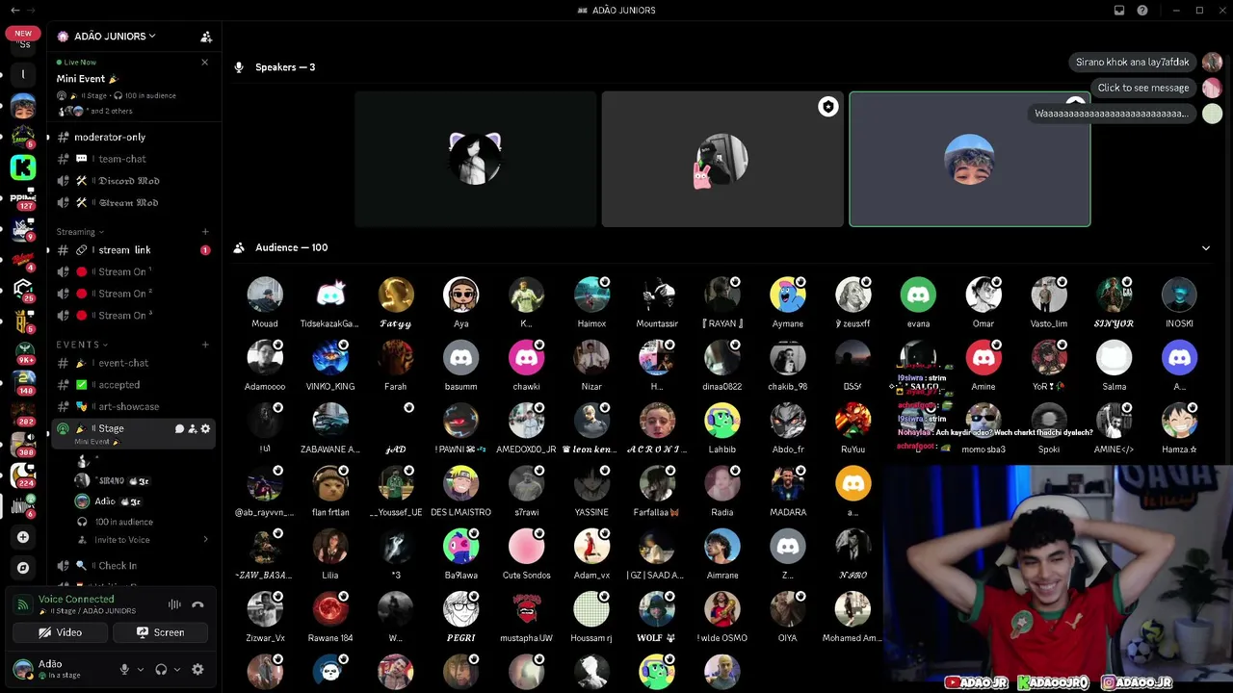Open audience member Aya's avatar

(460, 295)
